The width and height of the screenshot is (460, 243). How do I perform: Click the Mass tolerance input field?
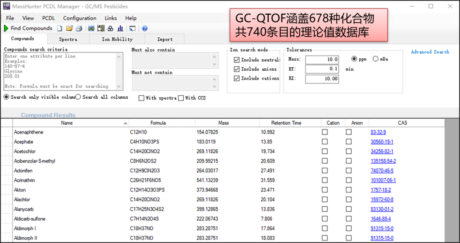[x=322, y=60]
